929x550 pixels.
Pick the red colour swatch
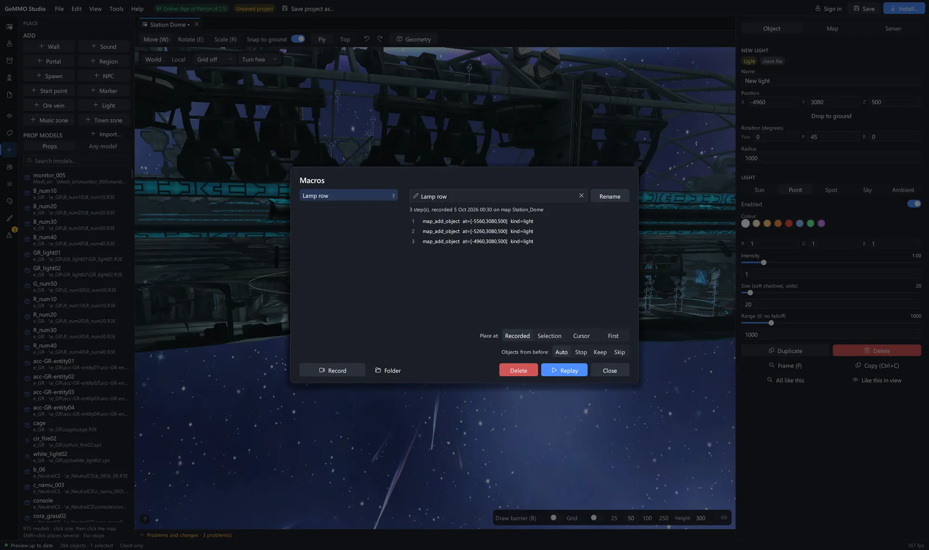(789, 223)
